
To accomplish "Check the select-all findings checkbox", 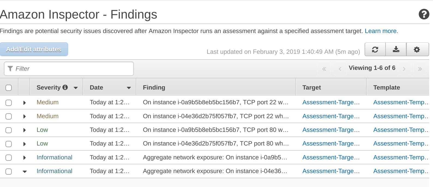I will coord(9,87).
